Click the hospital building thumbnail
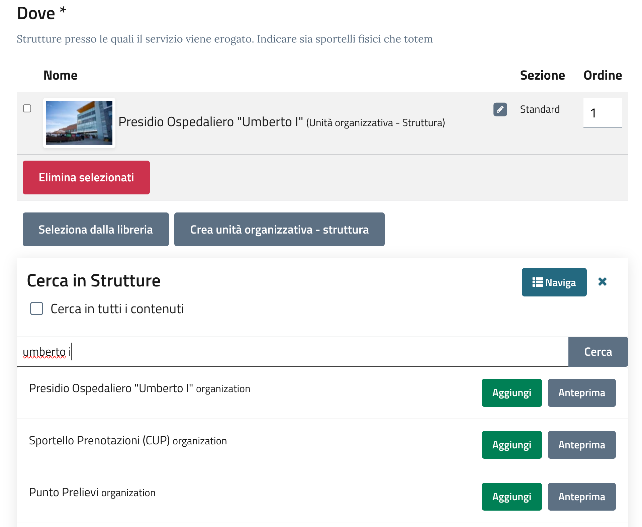The width and height of the screenshot is (642, 527). (79, 123)
